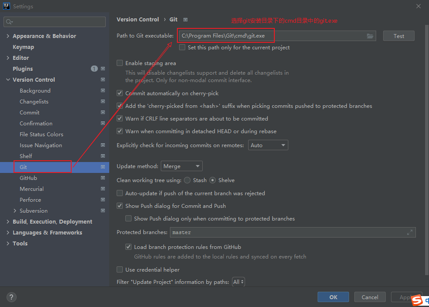The image size is (429, 307).
Task: Click the expand icon in Protected branches field
Action: 409,232
